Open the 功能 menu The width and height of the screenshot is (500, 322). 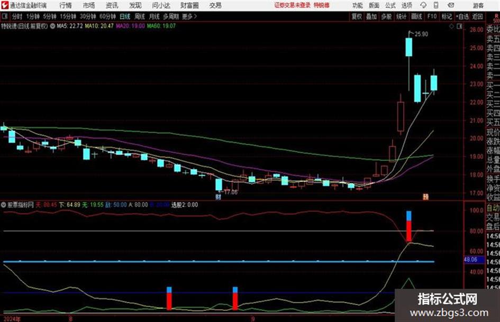pos(358,5)
